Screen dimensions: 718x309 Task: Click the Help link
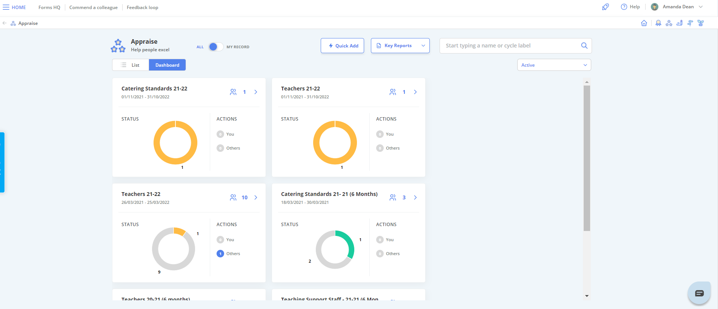635,7
